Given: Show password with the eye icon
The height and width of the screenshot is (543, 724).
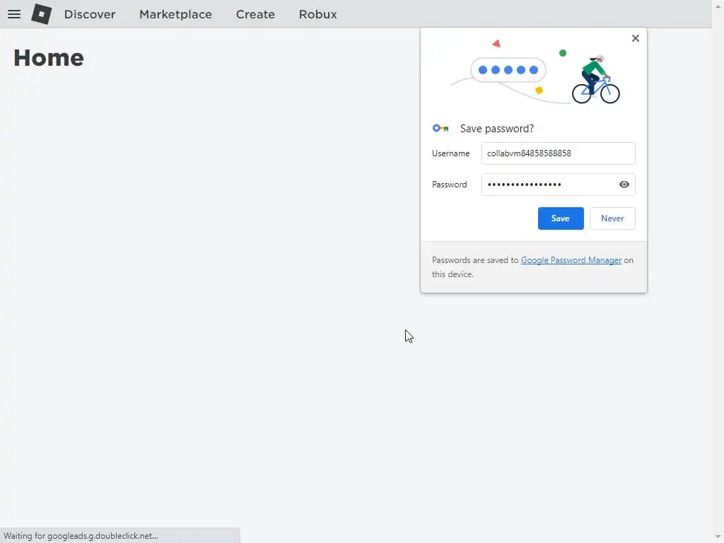Looking at the screenshot, I should click(624, 185).
